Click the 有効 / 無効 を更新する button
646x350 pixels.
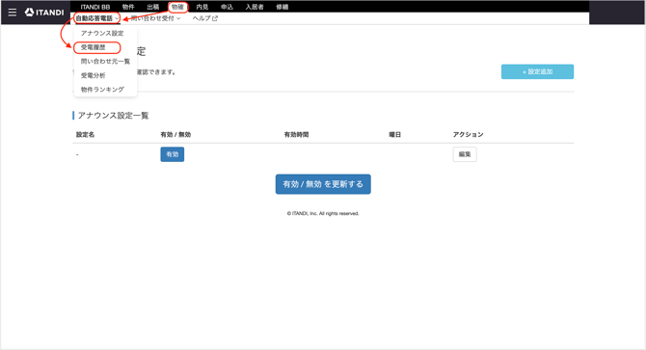click(x=323, y=184)
